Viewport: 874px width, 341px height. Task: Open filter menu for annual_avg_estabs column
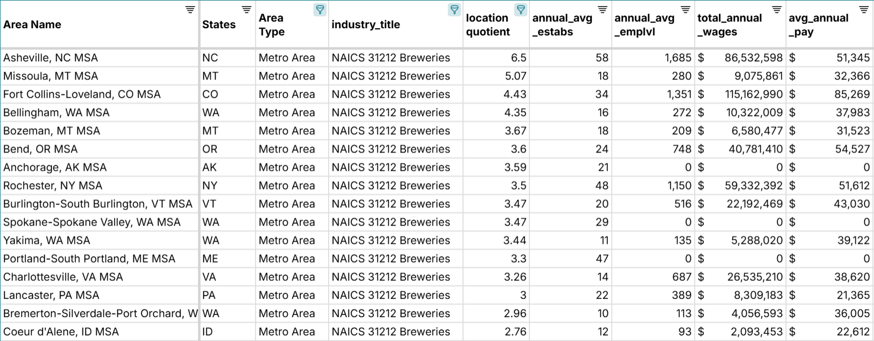click(x=602, y=9)
